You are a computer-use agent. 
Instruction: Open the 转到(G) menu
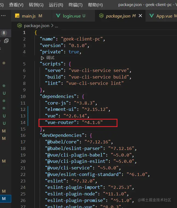tap(36, 5)
